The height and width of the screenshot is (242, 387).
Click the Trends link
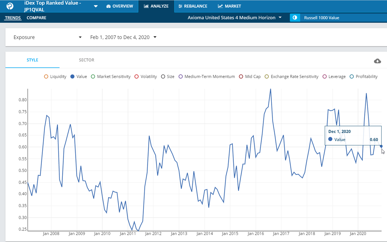[x=13, y=18]
